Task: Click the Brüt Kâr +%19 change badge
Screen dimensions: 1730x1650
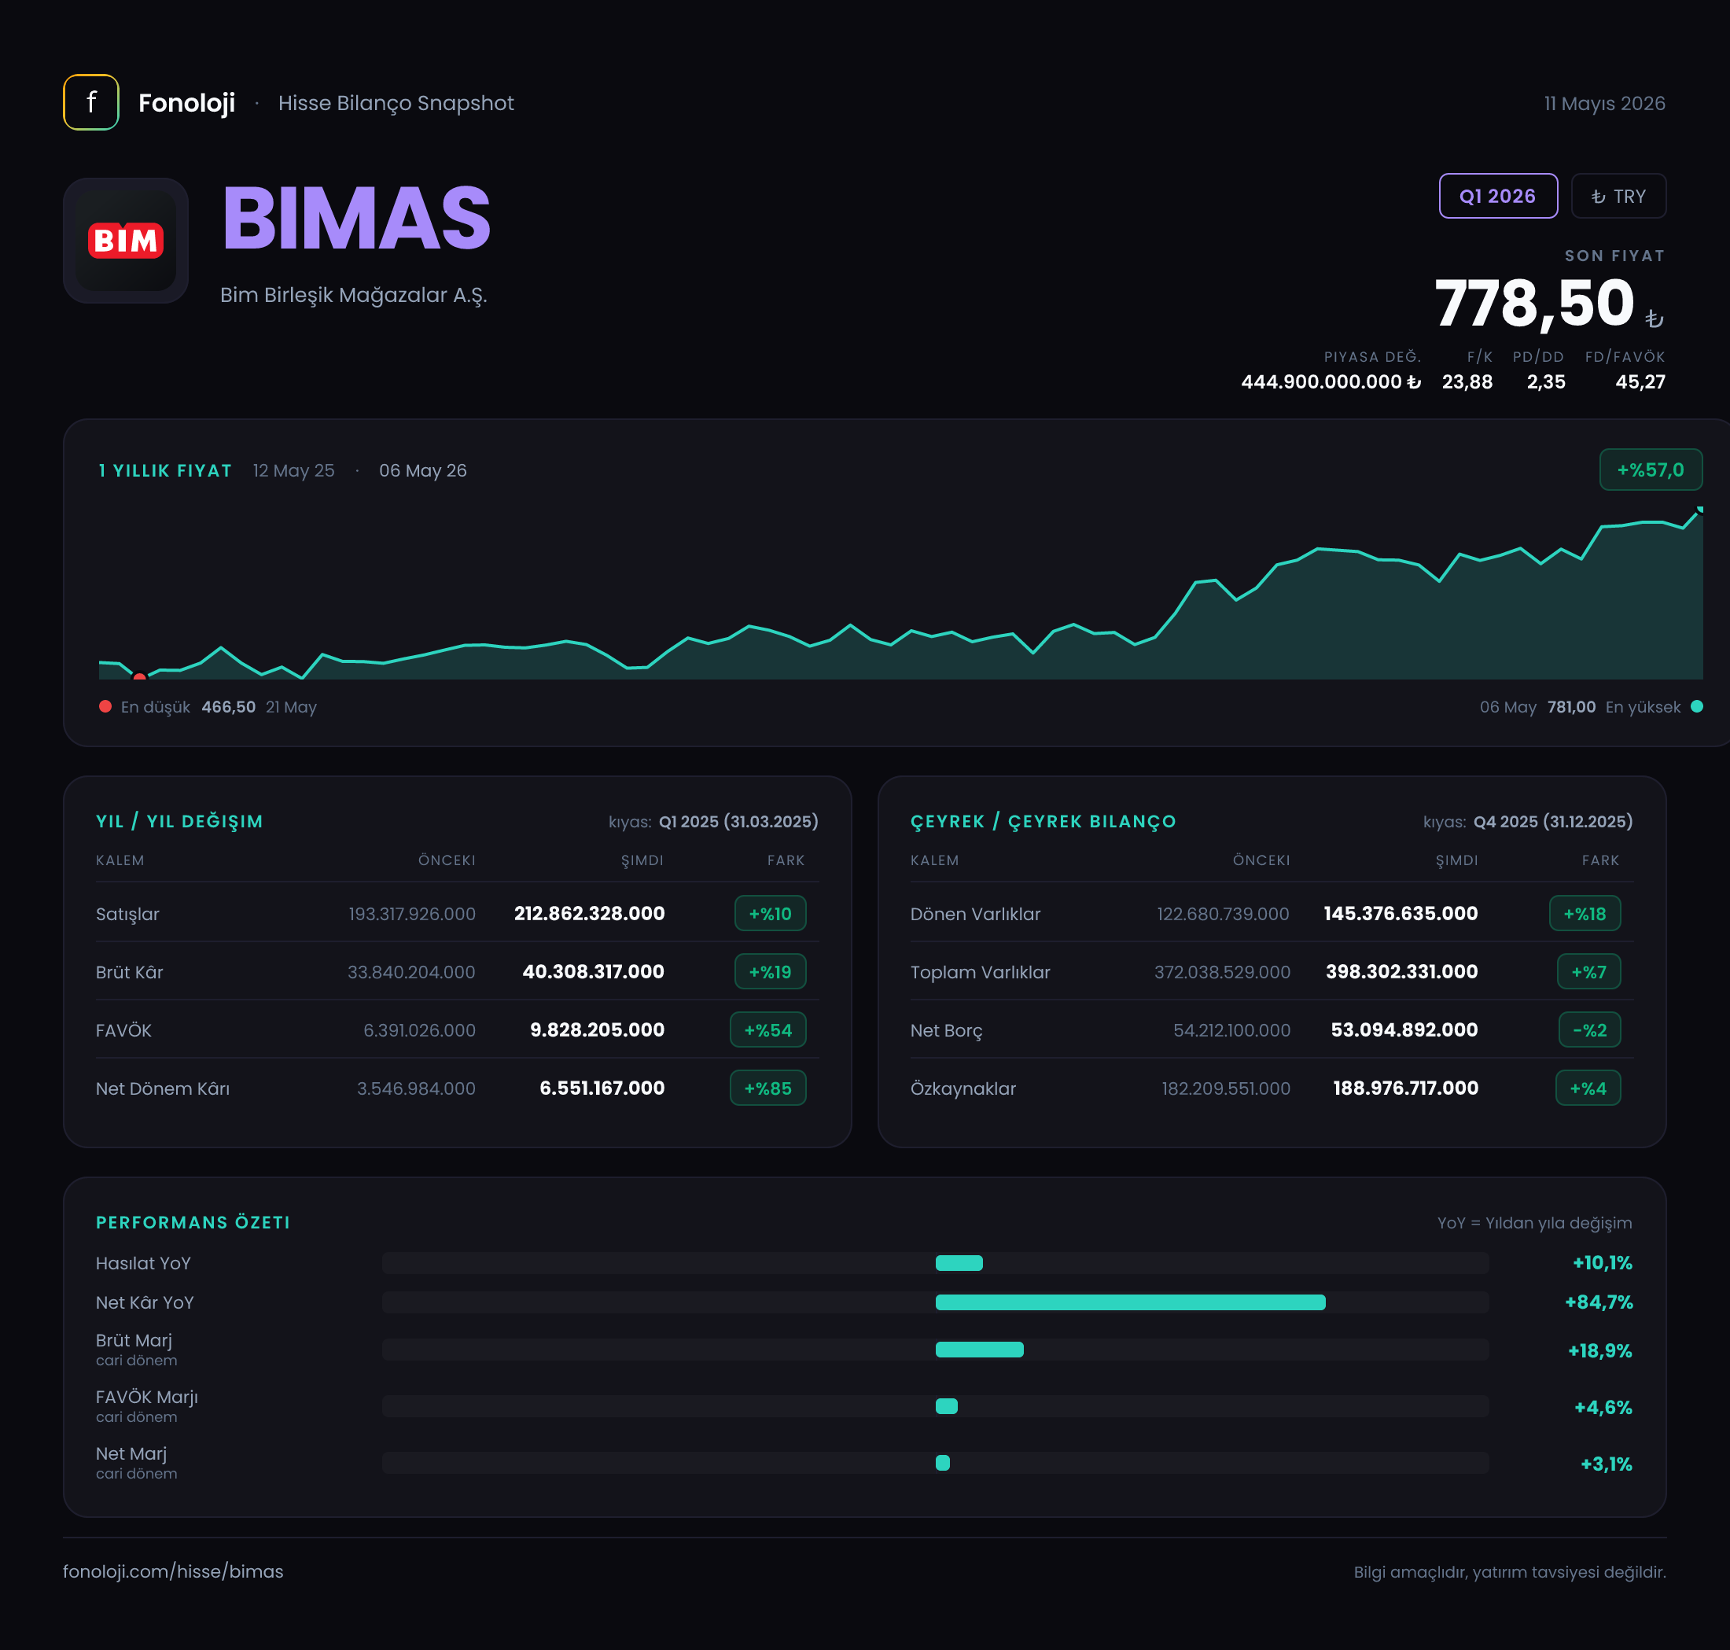Action: coord(771,971)
